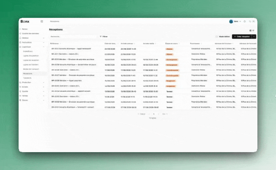Collapse the Logistique section chevron
The width and height of the screenshot is (276, 170).
tap(44, 47)
